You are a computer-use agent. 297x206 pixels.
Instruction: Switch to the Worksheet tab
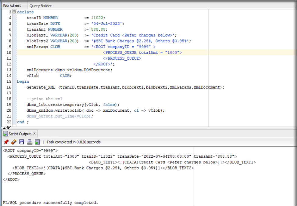12,5
